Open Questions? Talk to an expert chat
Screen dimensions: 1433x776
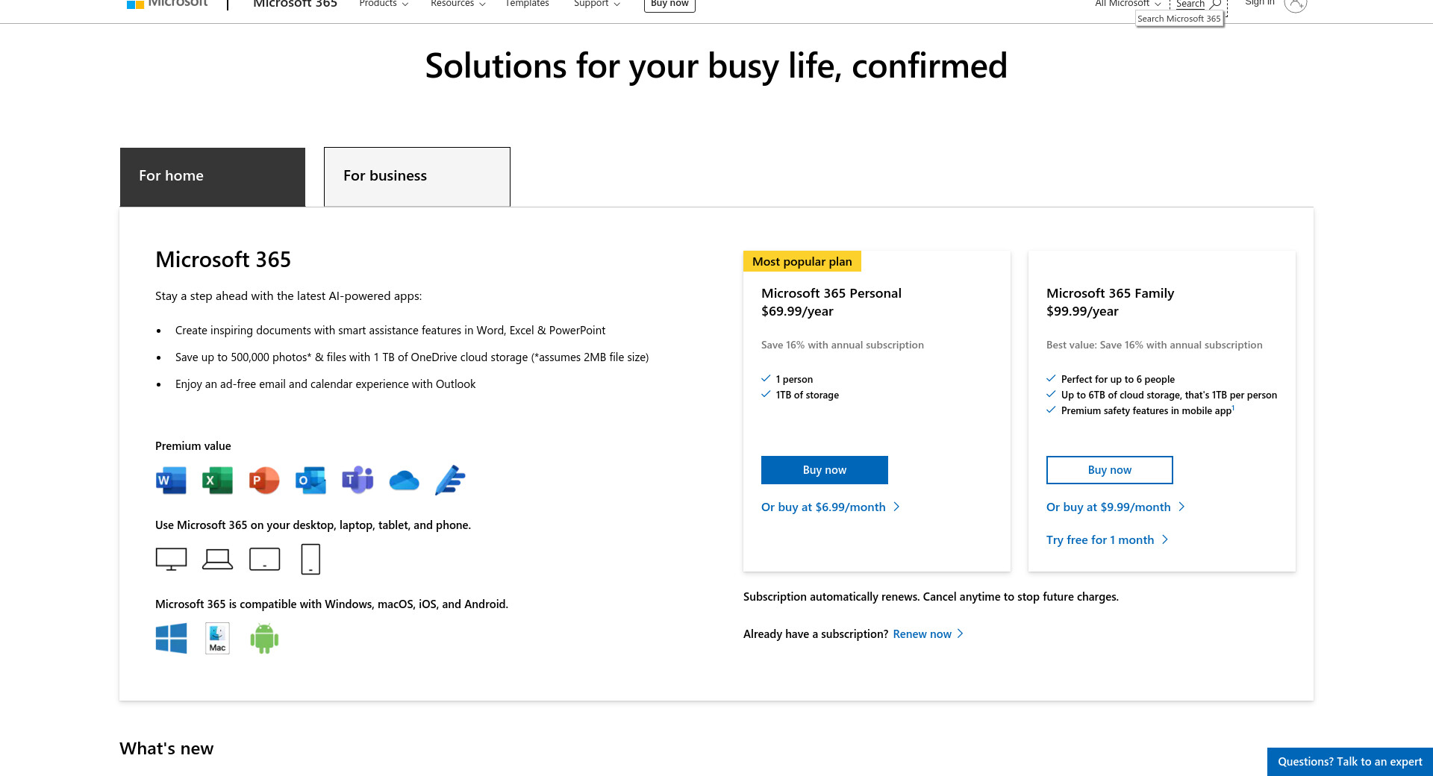click(1349, 762)
